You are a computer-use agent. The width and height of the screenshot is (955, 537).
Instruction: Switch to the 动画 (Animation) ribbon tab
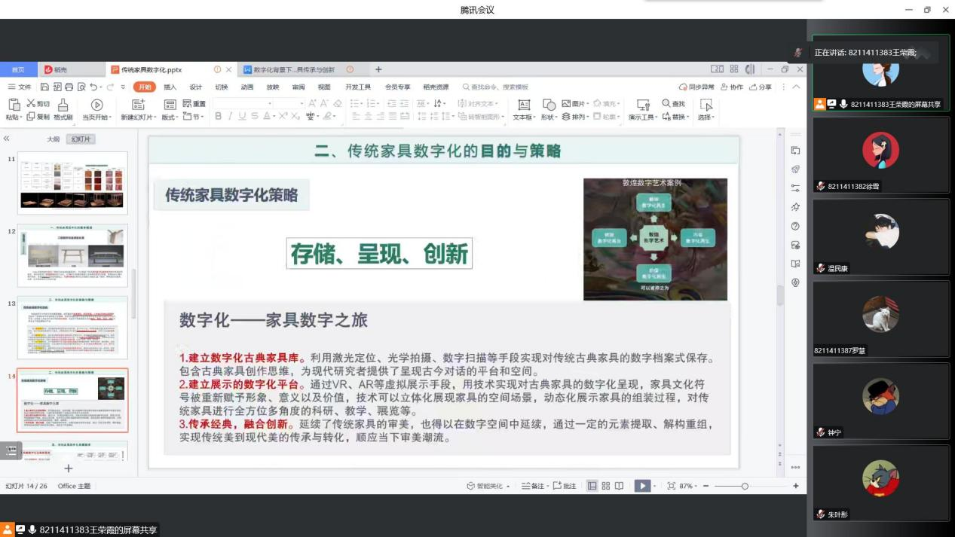(x=247, y=87)
